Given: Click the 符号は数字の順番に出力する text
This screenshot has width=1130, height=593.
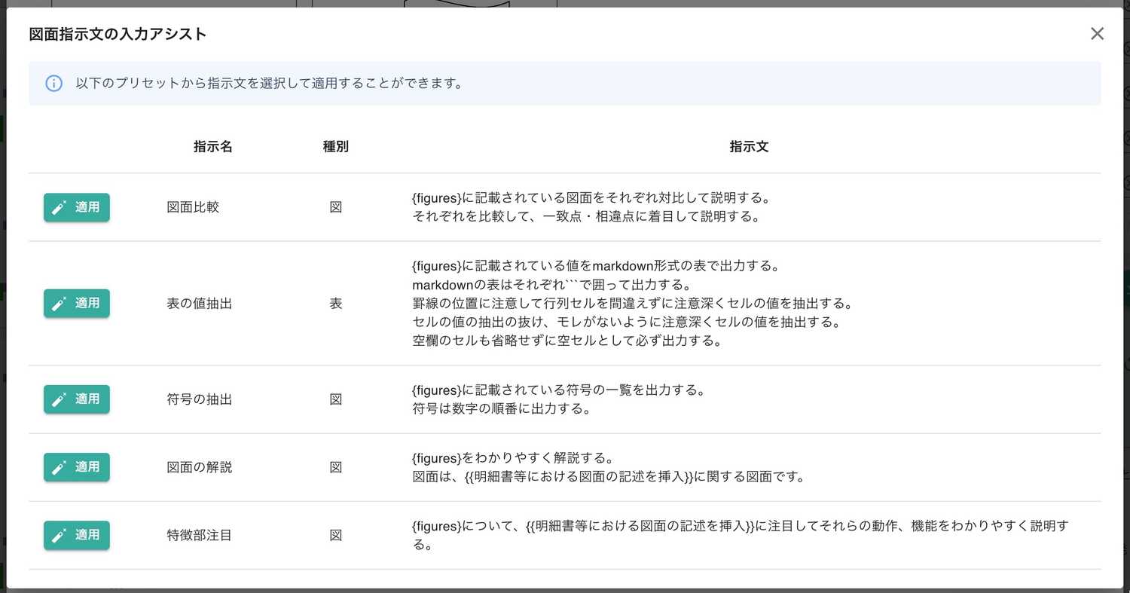Looking at the screenshot, I should click(x=501, y=408).
